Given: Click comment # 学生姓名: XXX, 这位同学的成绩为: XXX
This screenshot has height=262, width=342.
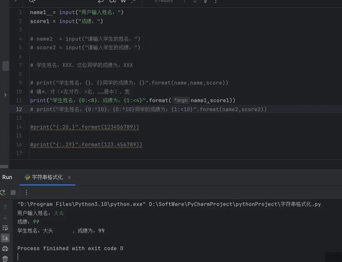Looking at the screenshot, I should pyautogui.click(x=81, y=65).
